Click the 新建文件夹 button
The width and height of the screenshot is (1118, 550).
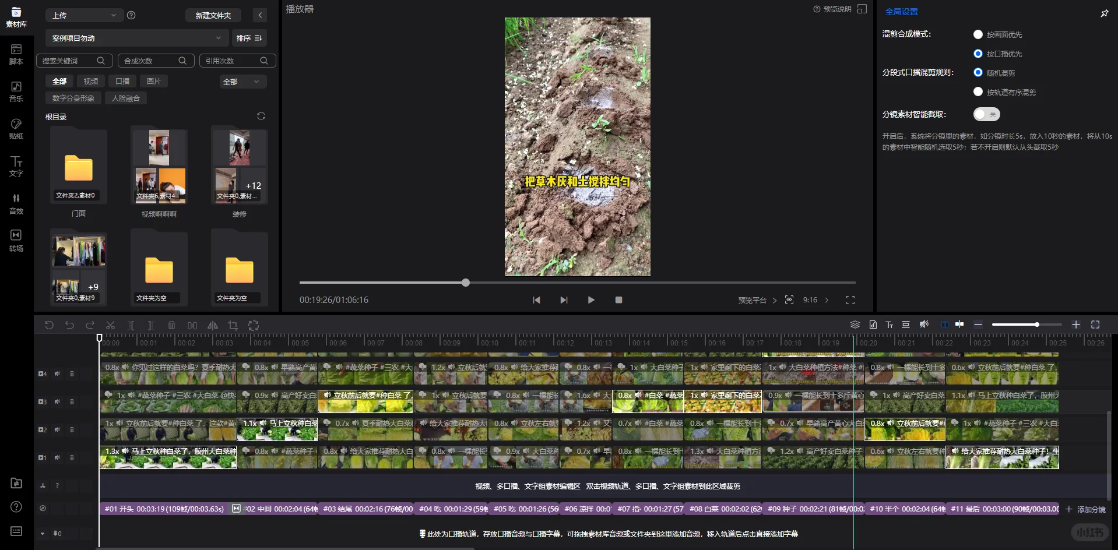(x=213, y=15)
